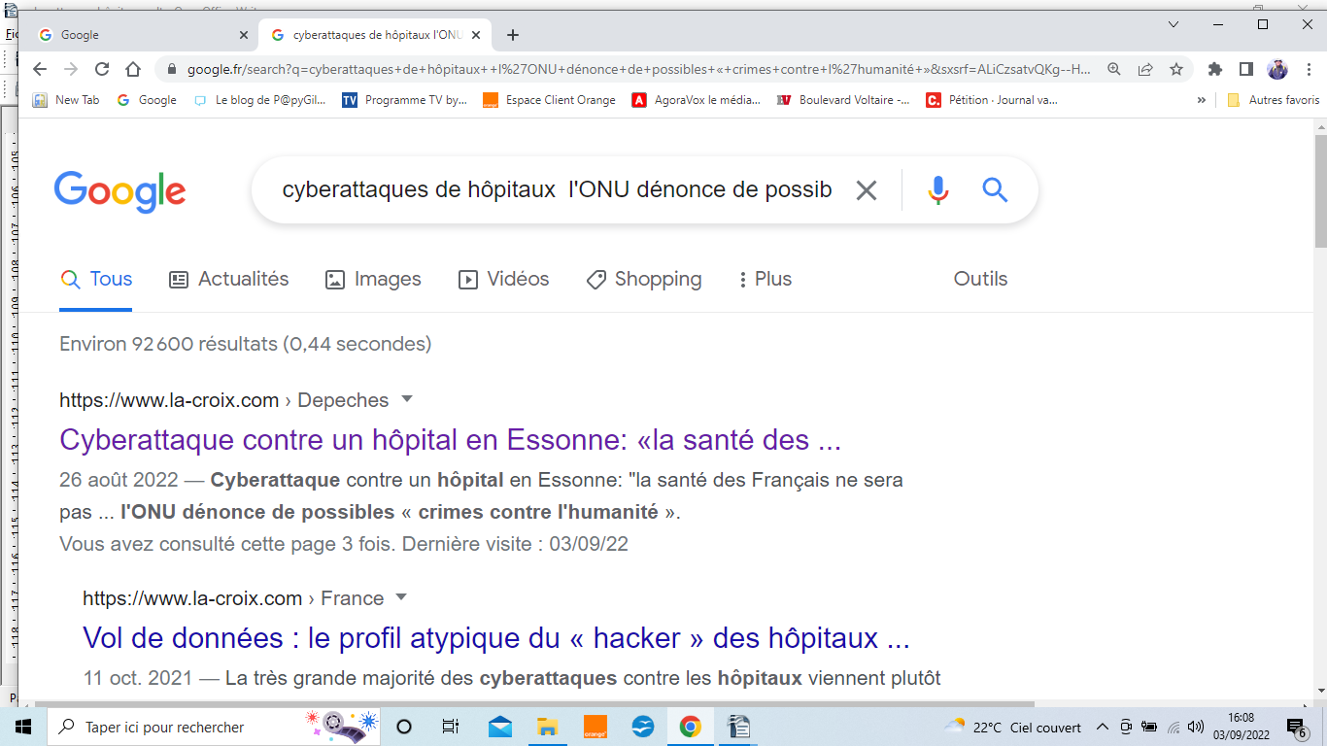1327x746 pixels.
Task: Open File Explorer from the taskbar
Action: coord(547,727)
